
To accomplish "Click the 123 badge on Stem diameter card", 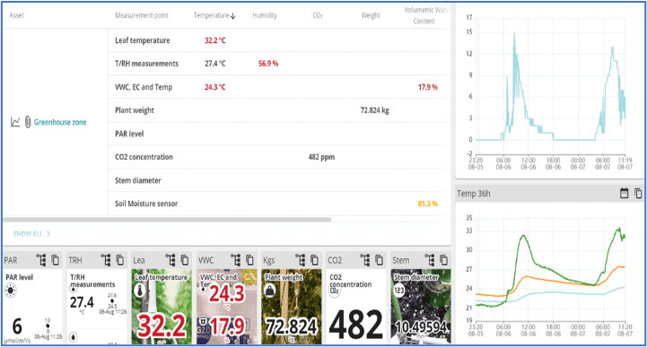I will pyautogui.click(x=399, y=291).
